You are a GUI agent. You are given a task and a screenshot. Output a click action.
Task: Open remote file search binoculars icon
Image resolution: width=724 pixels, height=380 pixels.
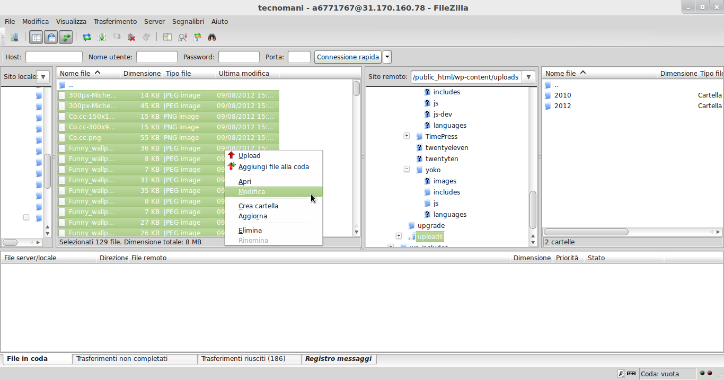click(212, 37)
